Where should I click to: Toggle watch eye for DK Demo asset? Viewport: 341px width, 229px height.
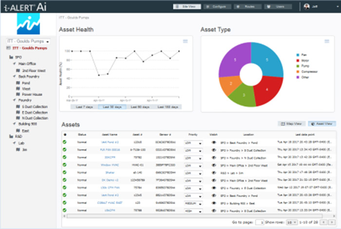coord(214,180)
